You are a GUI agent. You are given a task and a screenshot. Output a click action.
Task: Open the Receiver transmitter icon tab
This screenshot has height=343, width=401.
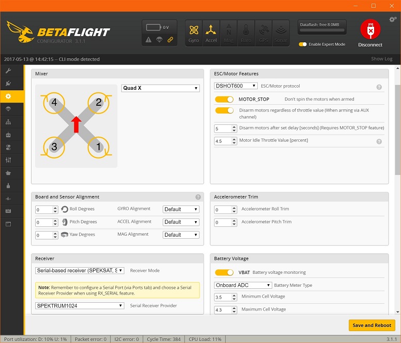[8, 135]
